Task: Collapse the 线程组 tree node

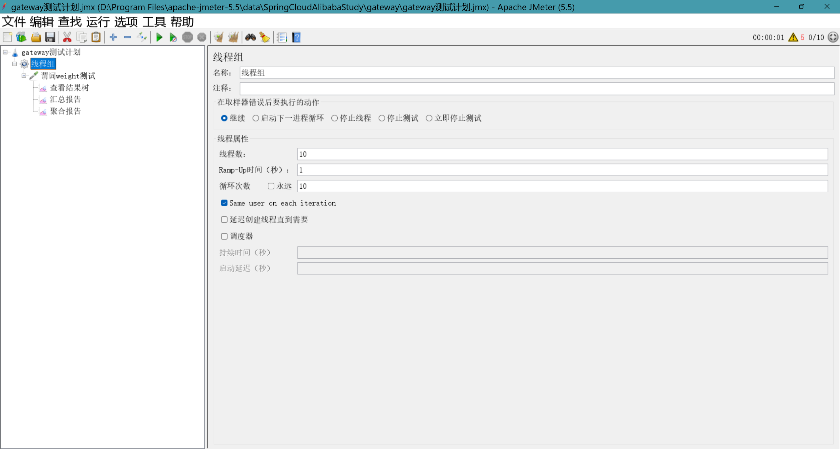Action: [x=14, y=64]
